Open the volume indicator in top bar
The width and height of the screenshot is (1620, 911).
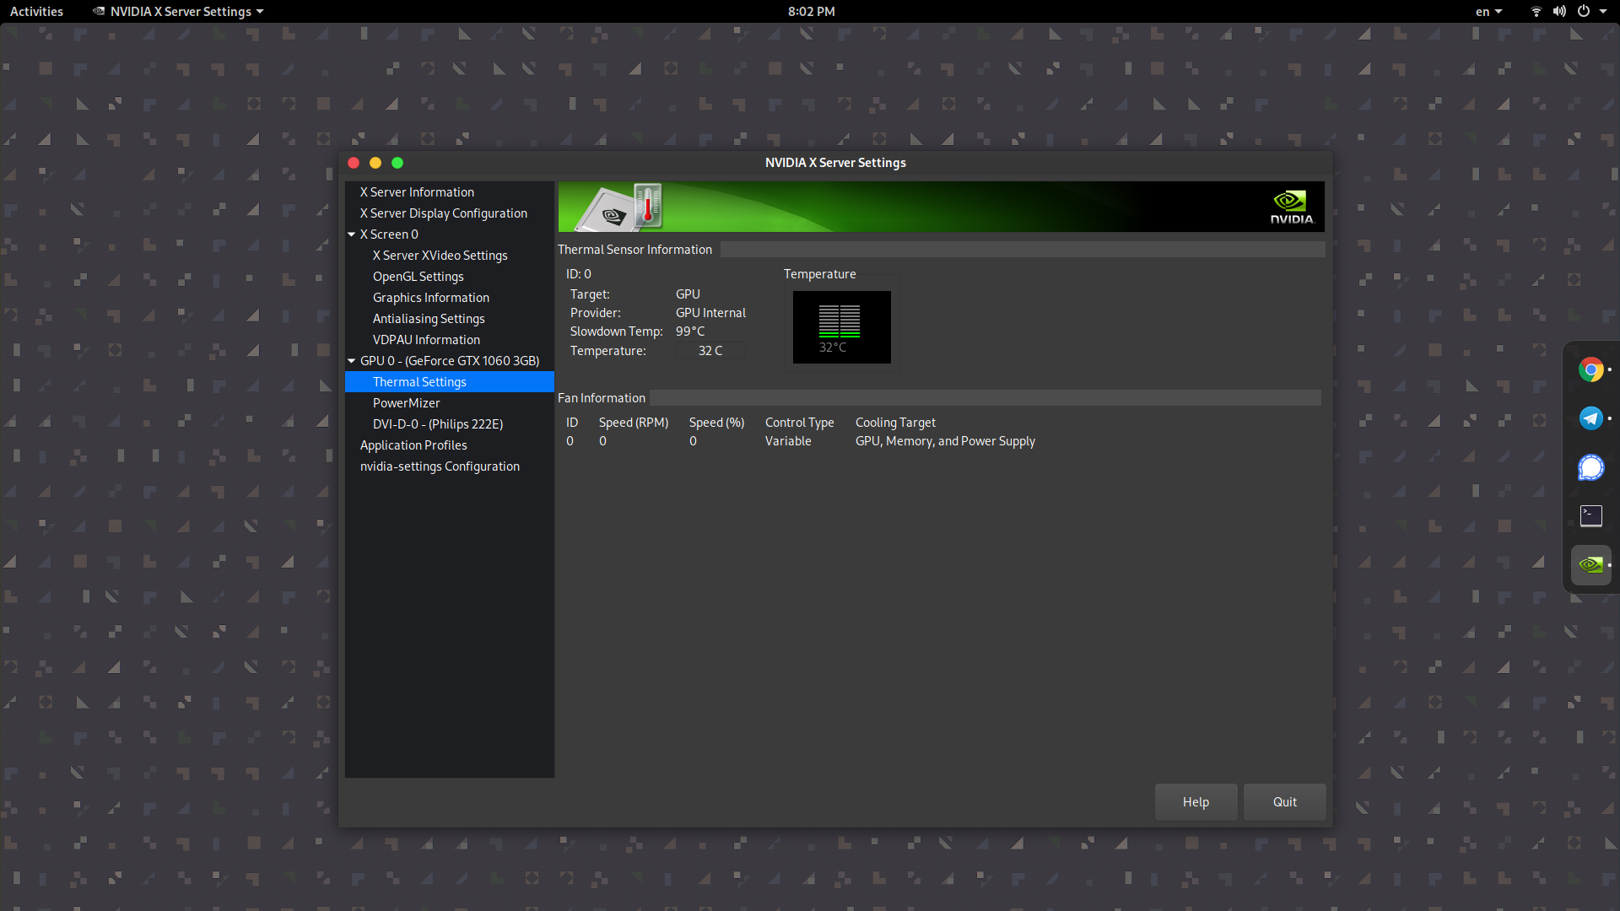[x=1559, y=12]
